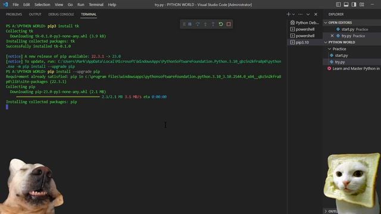Restart the debug session
381x214 pixels.
tap(221, 24)
